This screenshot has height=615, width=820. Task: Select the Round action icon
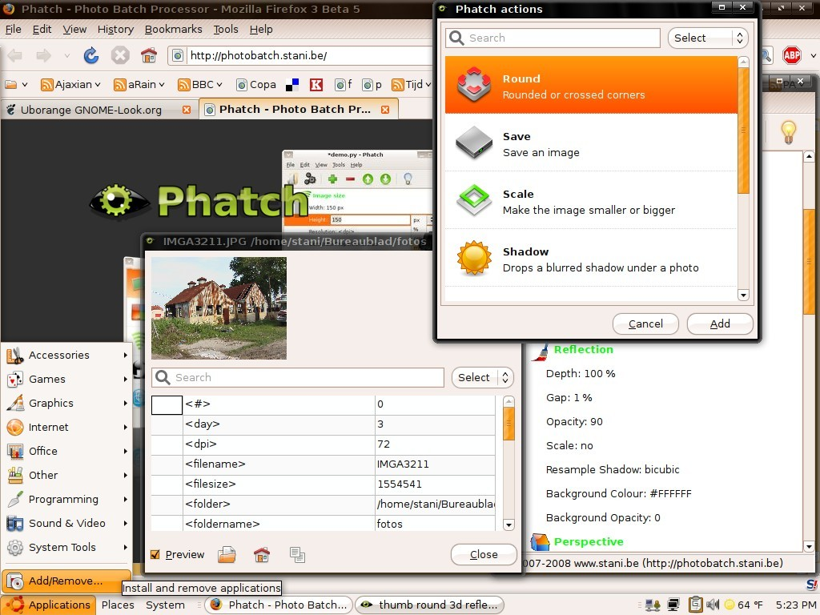(x=473, y=86)
